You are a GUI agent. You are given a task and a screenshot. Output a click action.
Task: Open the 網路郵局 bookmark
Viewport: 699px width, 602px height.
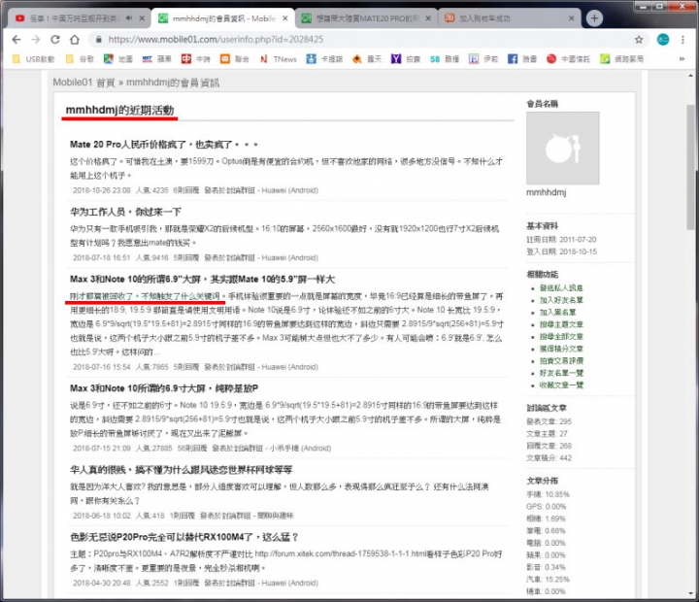621,59
